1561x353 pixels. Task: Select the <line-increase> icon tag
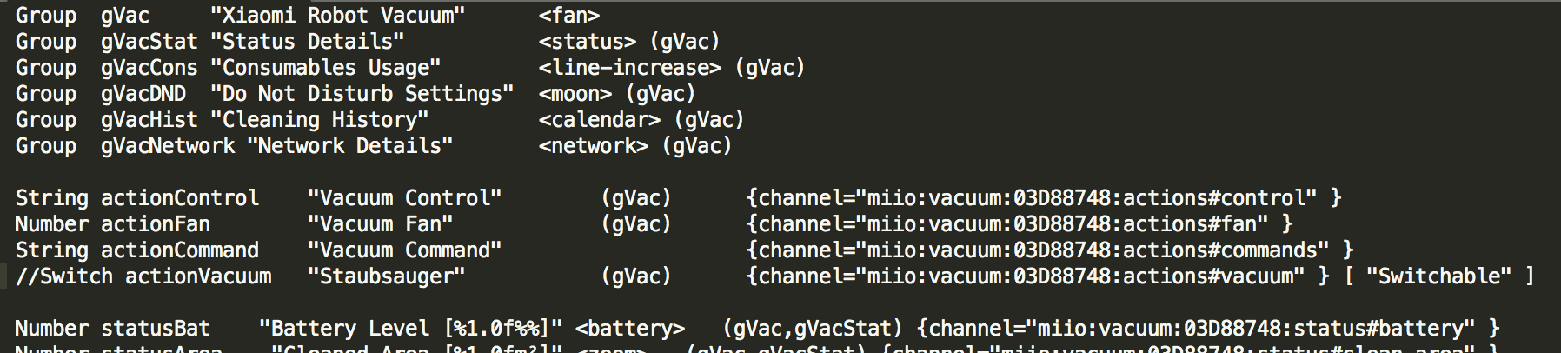click(629, 68)
